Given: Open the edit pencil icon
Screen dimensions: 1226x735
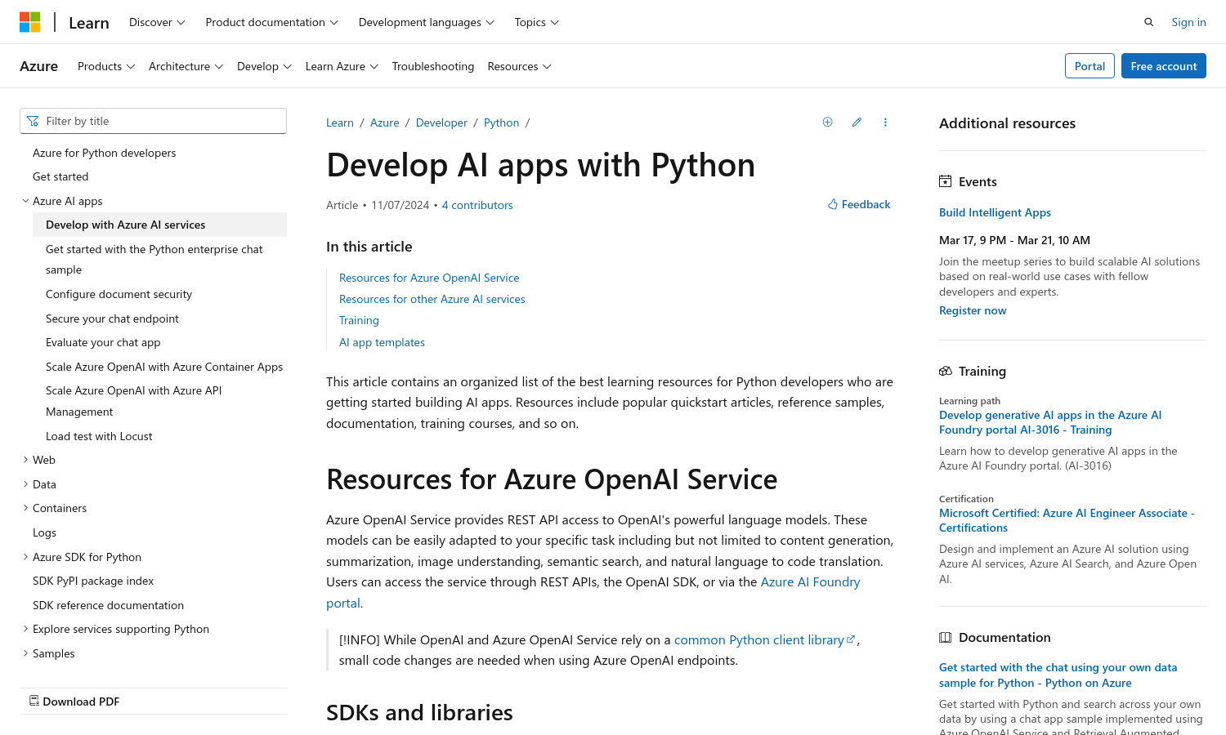Looking at the screenshot, I should [856, 122].
